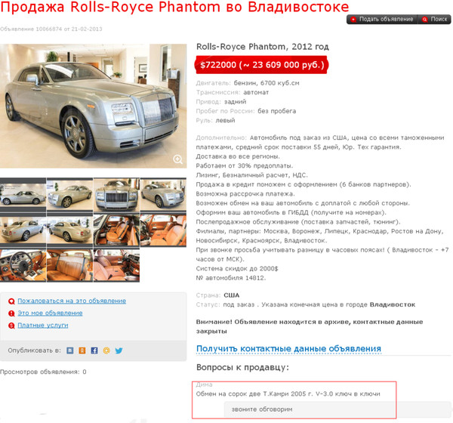
Task: Select first side-view car thumbnail
Action: 23,195
